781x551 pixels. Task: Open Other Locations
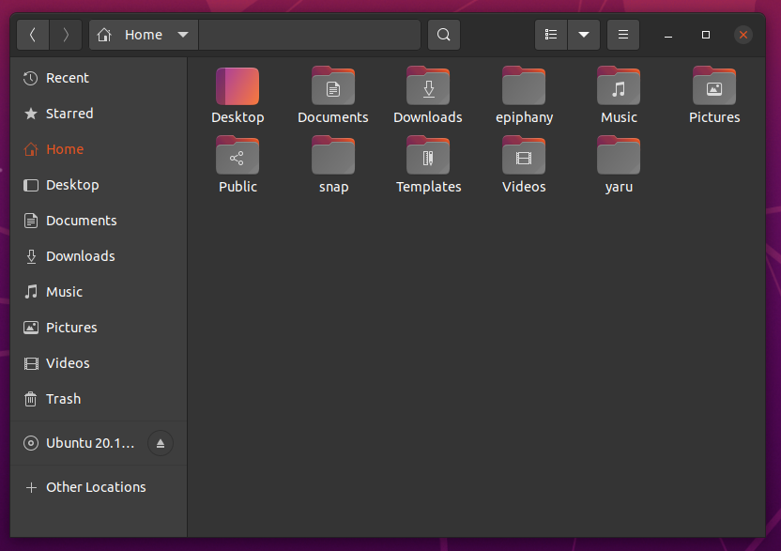pos(99,487)
